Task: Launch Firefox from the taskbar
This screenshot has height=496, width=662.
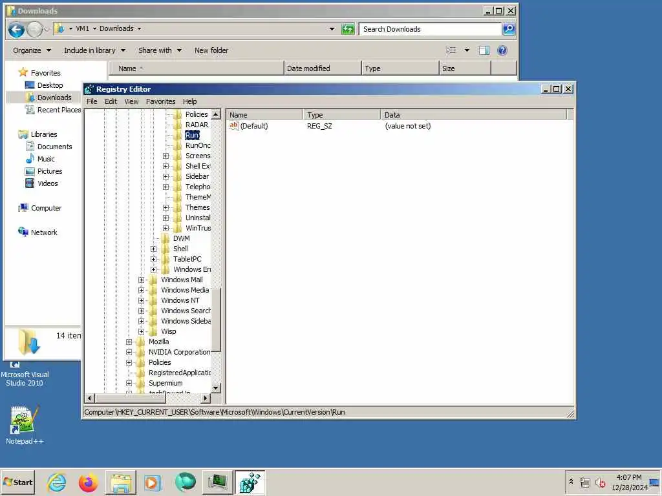Action: [x=88, y=482]
